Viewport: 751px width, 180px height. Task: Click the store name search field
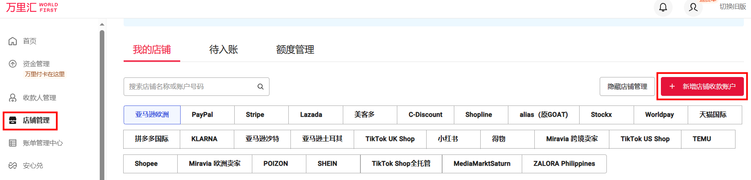(x=191, y=87)
